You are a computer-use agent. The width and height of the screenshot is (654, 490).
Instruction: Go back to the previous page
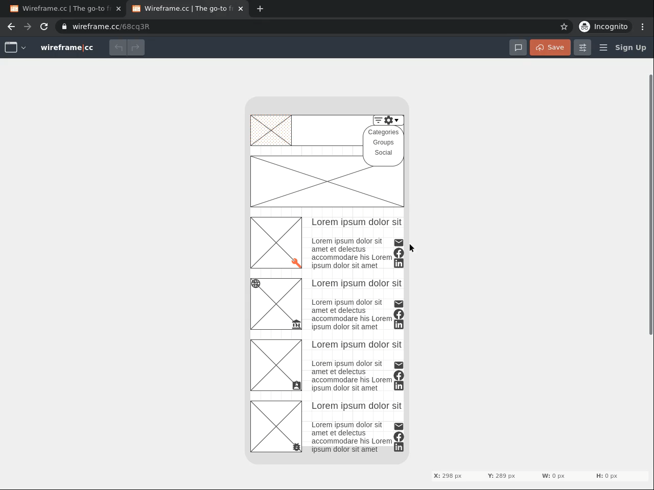click(11, 27)
